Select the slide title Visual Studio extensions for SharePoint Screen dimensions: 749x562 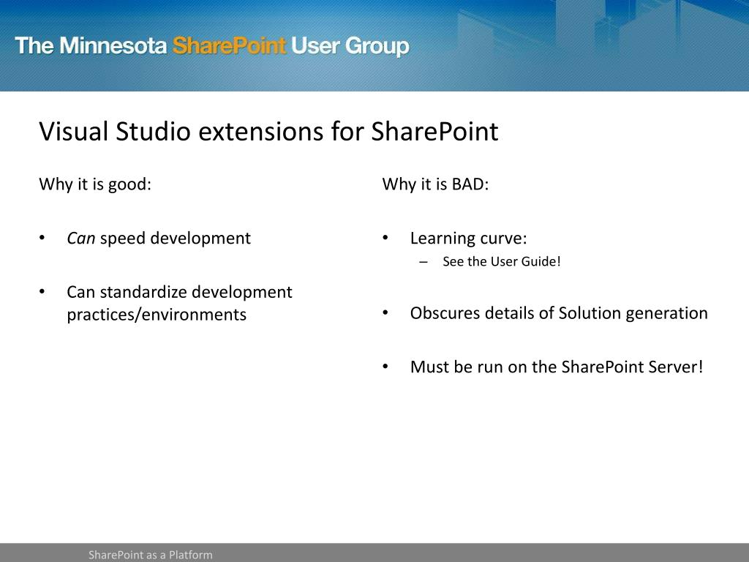tap(268, 131)
